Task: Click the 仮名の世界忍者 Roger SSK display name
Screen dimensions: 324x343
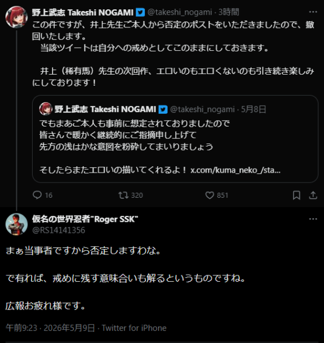Action: pos(85,219)
